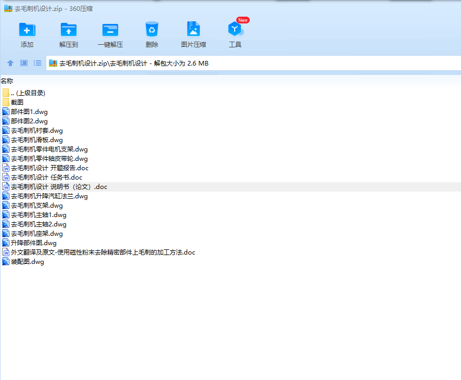Go up one level with the arrow icon
461x380 pixels.
(10, 63)
